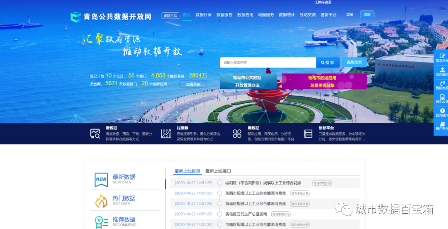
Task: Switch to 最新上线目录 tab
Action: [x=187, y=171]
